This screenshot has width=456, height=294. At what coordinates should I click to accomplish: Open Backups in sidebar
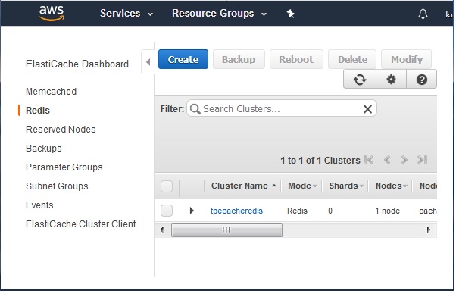(44, 149)
